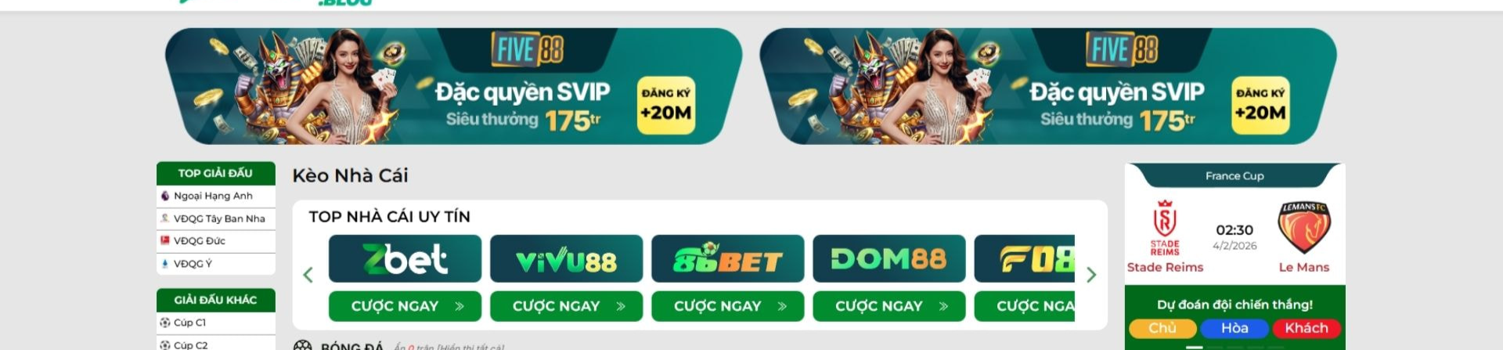Image resolution: width=1503 pixels, height=350 pixels.
Task: Vote Chủ for the home team
Action: pyautogui.click(x=1162, y=328)
